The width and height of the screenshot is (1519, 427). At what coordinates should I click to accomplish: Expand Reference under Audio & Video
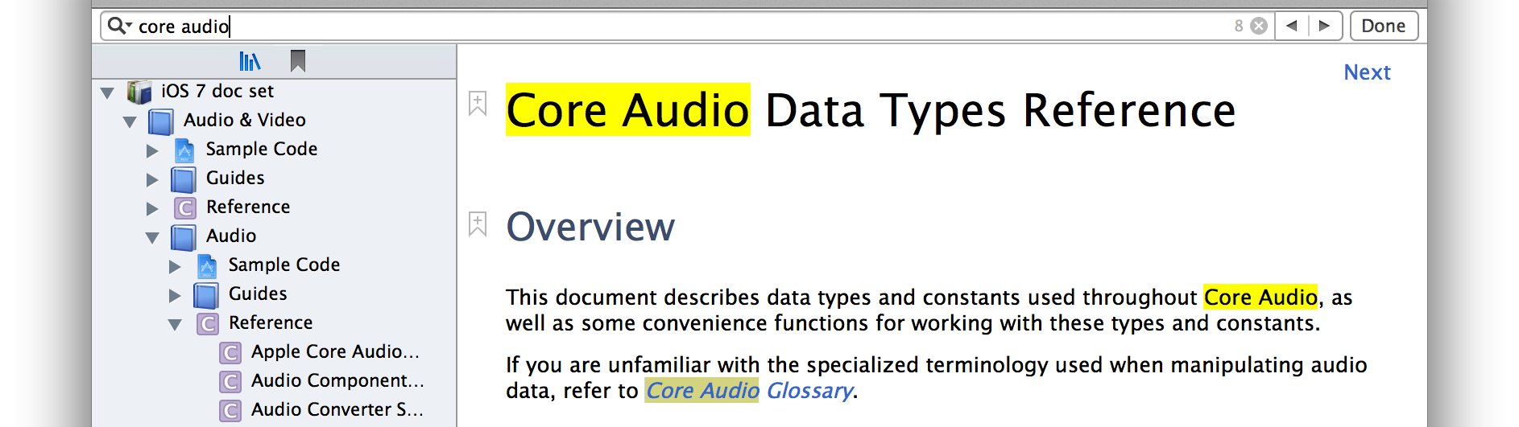(152, 208)
